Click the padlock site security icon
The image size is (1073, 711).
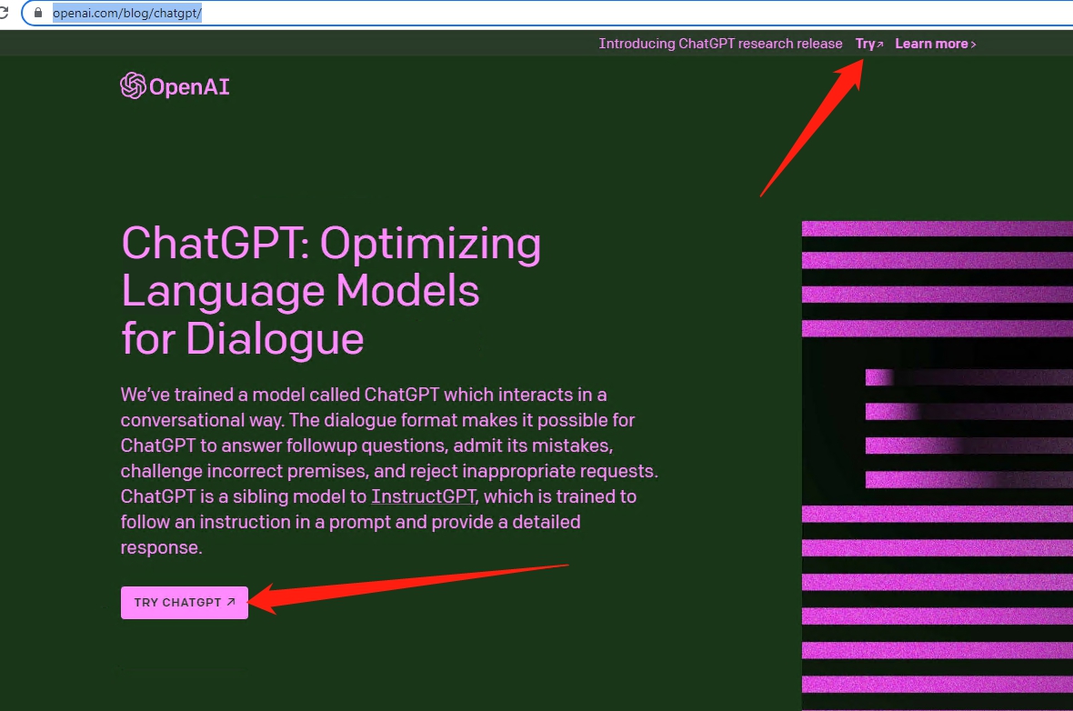point(38,13)
